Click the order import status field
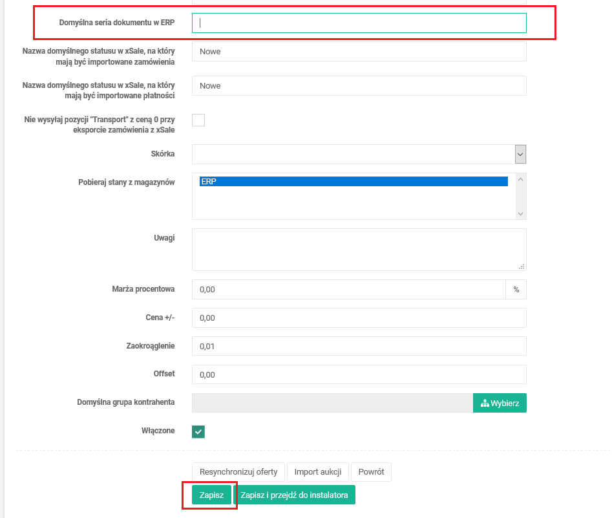 pos(359,52)
